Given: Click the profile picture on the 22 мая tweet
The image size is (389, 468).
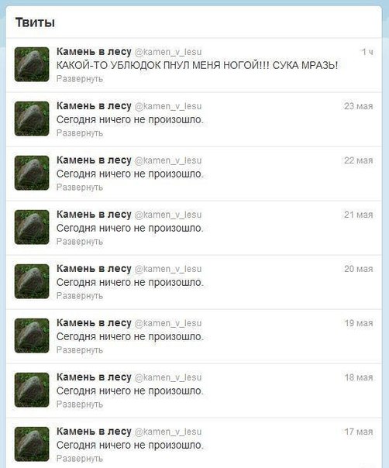Looking at the screenshot, I should coord(32,173).
